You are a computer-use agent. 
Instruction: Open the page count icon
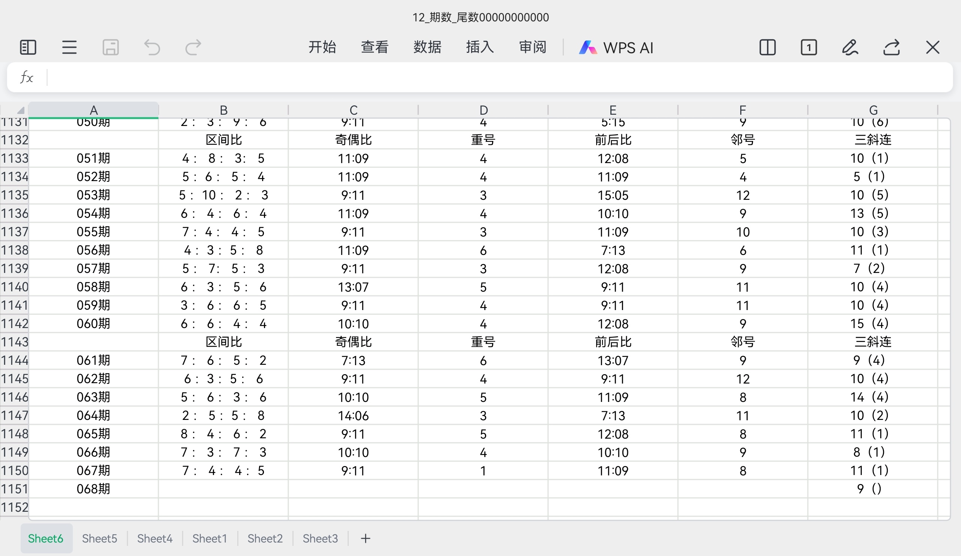tap(809, 48)
